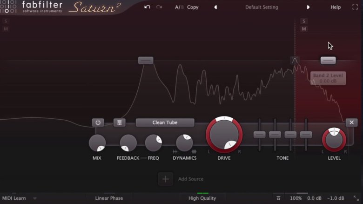Click the 100% global mix value
The height and width of the screenshot is (204, 363).
tap(296, 198)
